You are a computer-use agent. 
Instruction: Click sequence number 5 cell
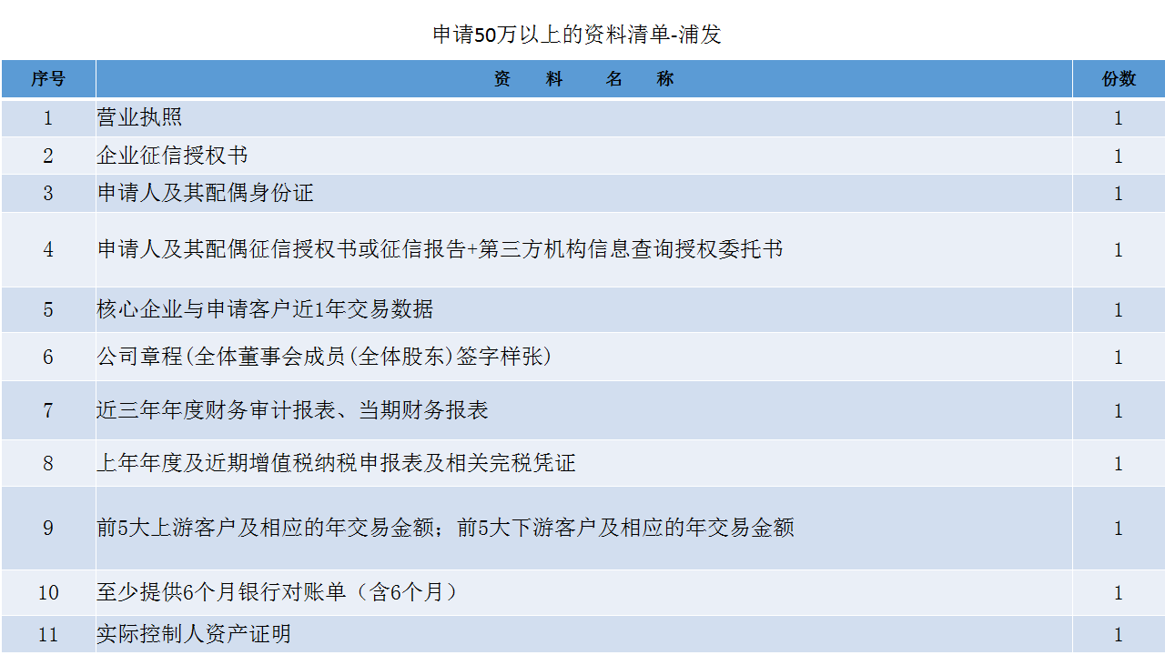coord(48,310)
